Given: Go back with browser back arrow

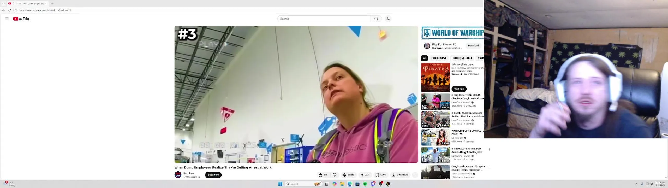Looking at the screenshot, I should [3, 10].
